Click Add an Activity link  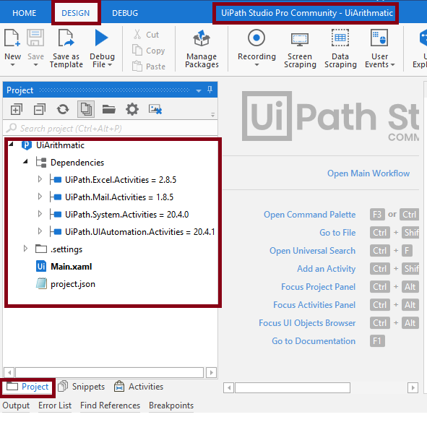327,269
